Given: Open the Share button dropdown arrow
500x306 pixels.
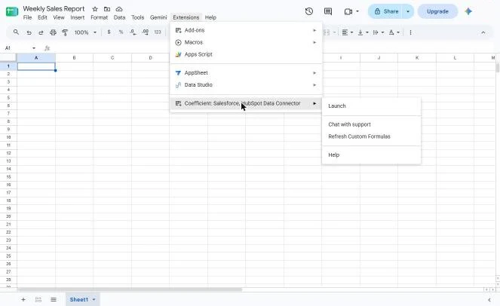Looking at the screenshot, I should (x=408, y=11).
